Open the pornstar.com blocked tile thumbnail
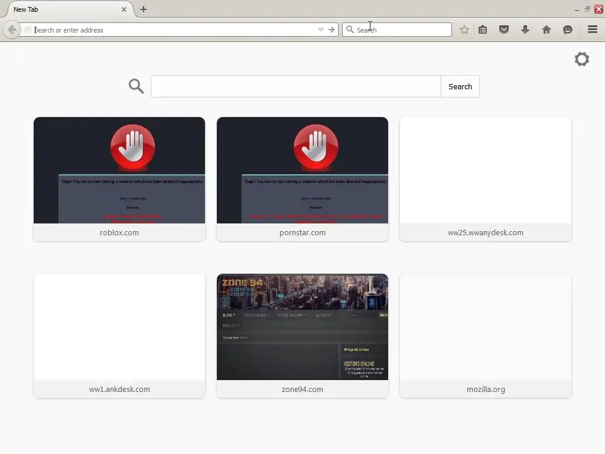Image resolution: width=605 pixels, height=454 pixels. pos(302,170)
